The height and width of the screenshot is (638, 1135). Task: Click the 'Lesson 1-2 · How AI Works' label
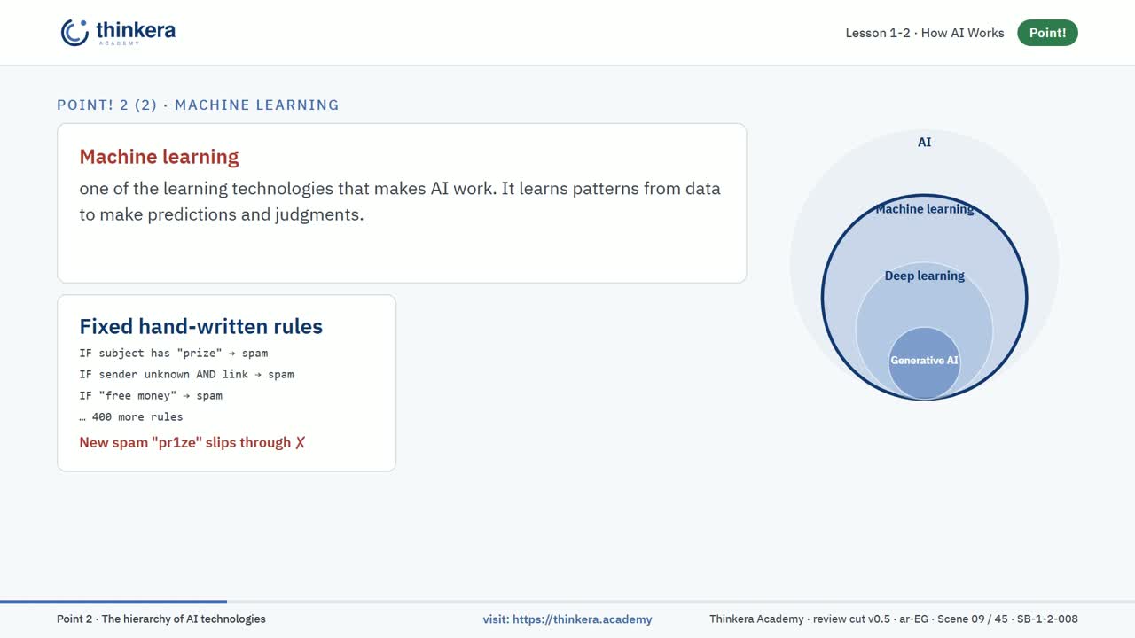tap(925, 33)
